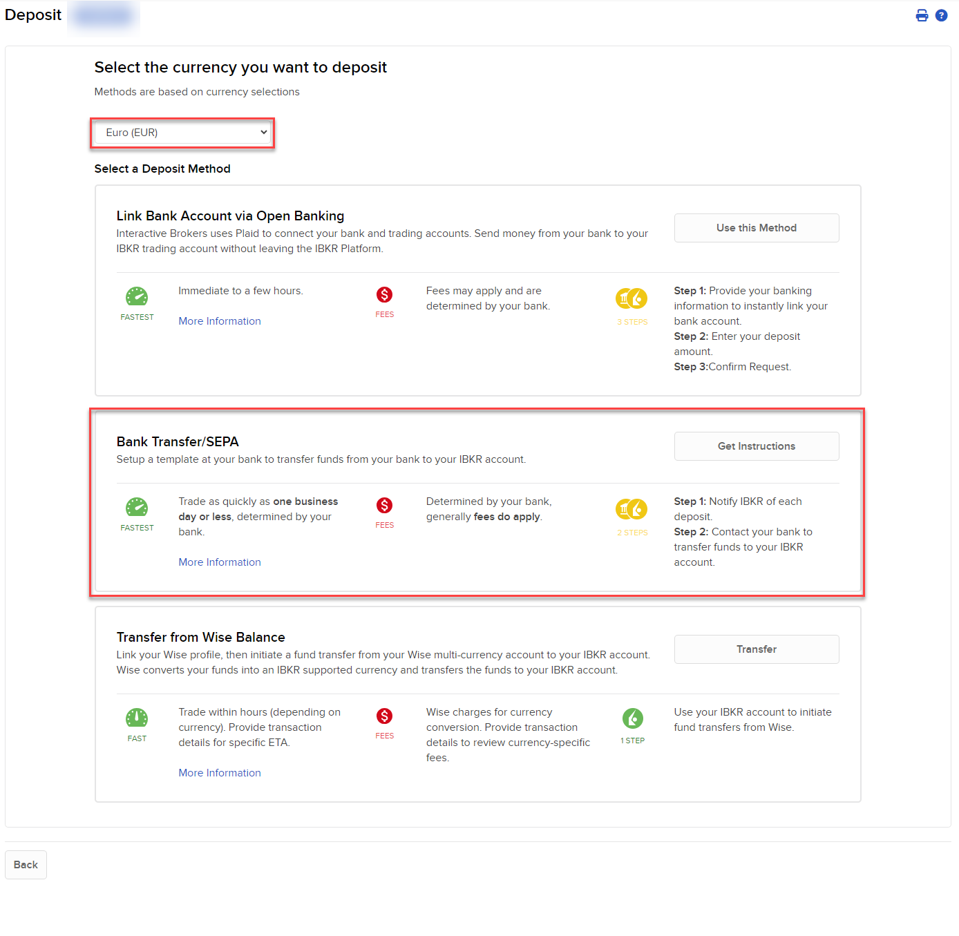
Task: Click the print icon
Action: point(922,15)
